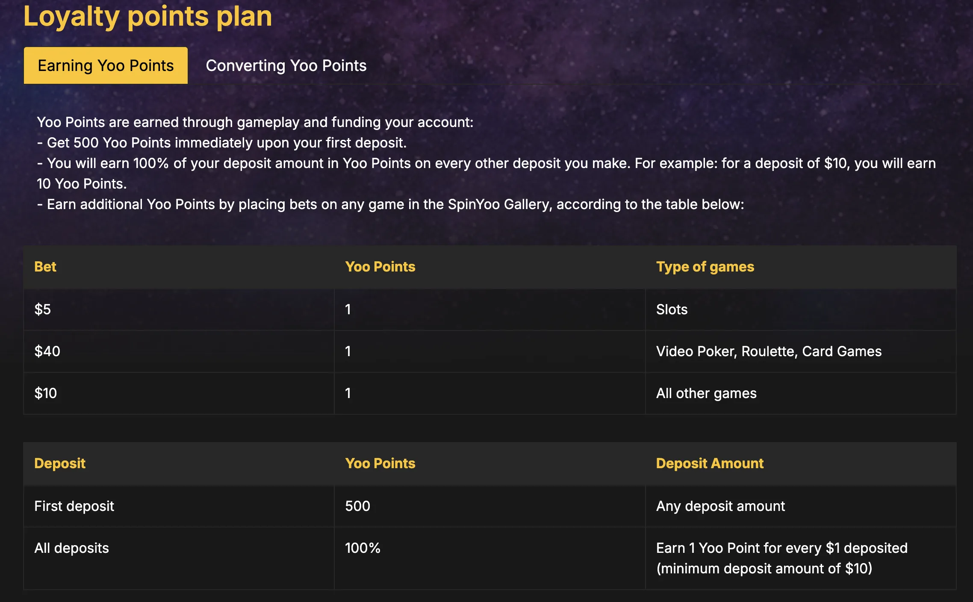Click the $40 bet cell

pos(47,351)
